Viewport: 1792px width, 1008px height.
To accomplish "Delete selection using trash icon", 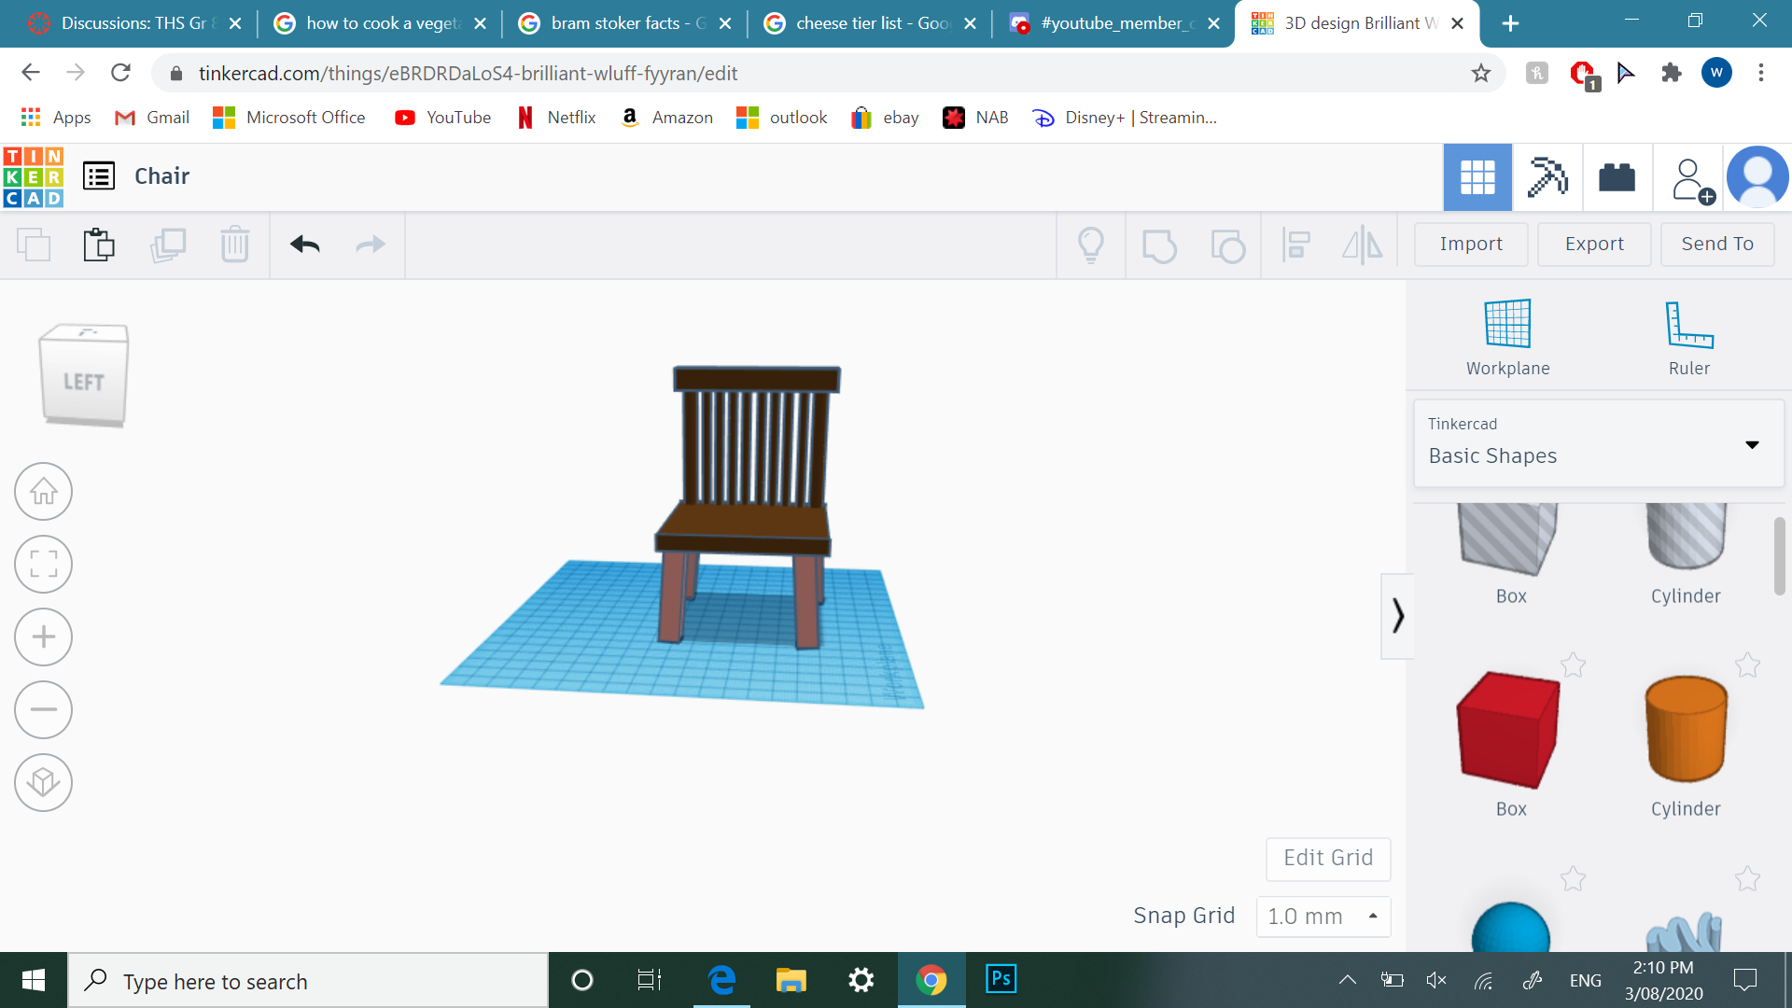I will click(234, 245).
